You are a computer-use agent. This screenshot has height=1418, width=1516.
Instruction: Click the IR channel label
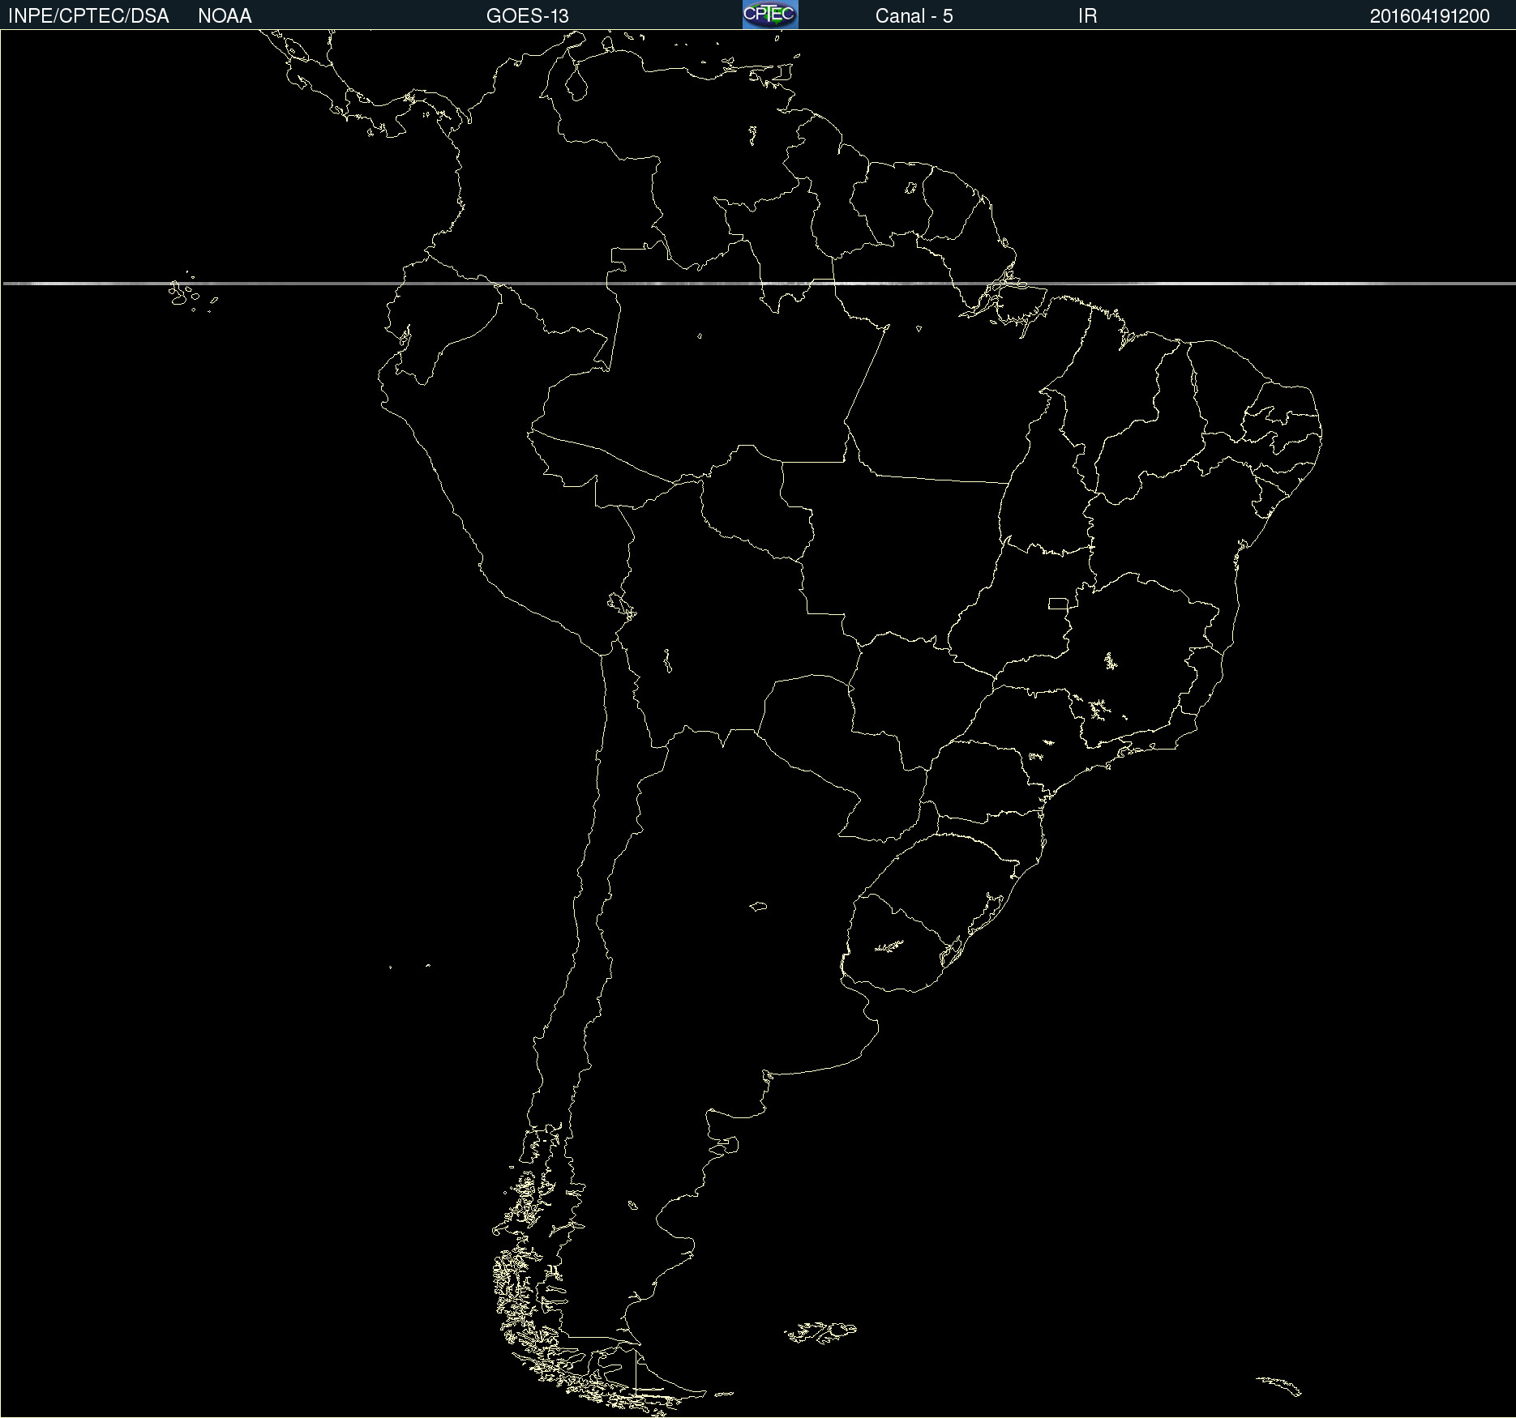tap(1087, 16)
